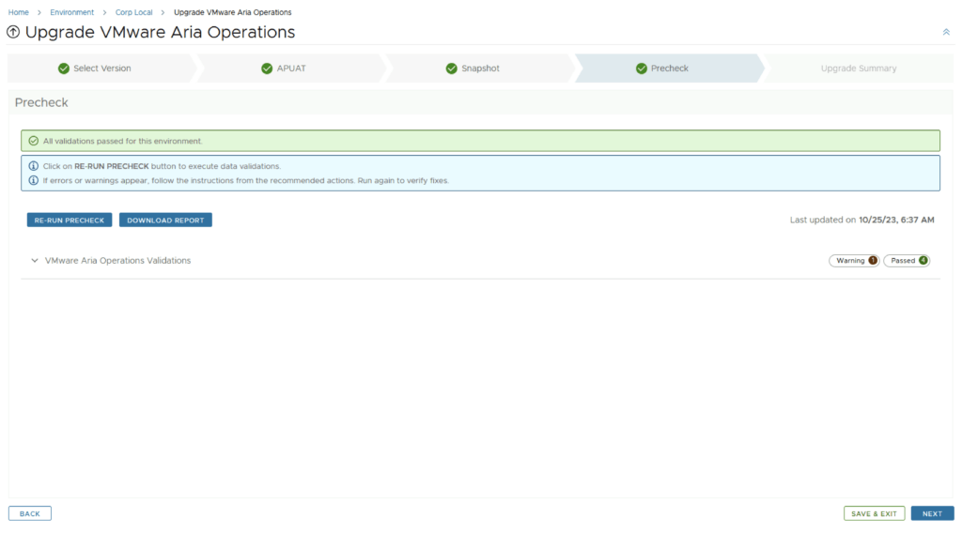
Task: Go to the APUAT wizard step
Action: (291, 68)
